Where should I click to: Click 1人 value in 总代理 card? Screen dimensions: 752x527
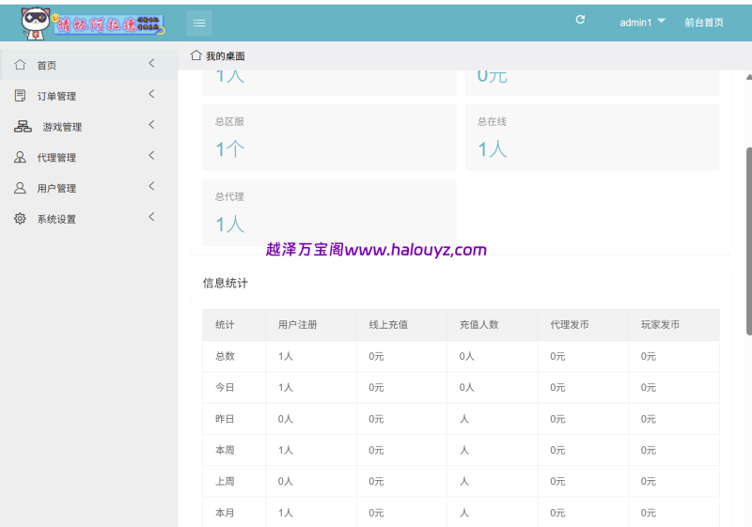tap(229, 225)
